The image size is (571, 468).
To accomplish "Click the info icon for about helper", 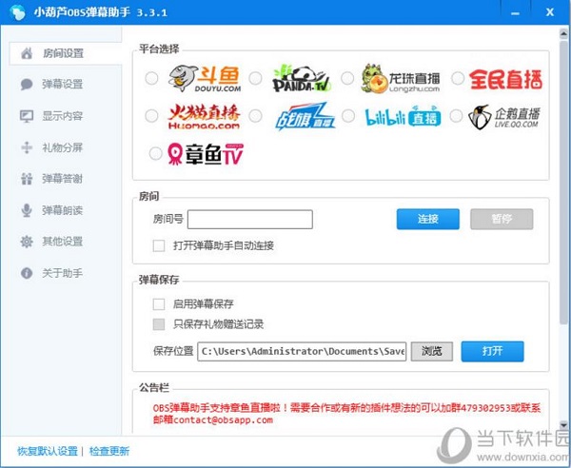I will tap(27, 273).
